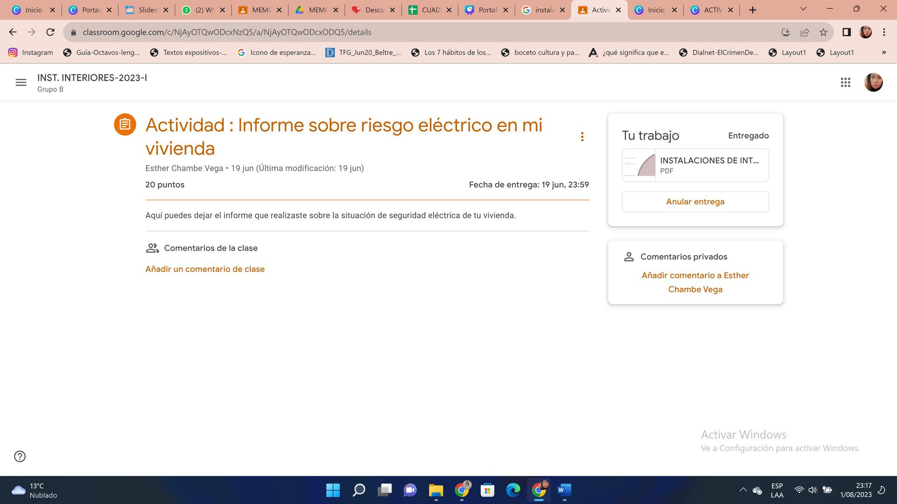
Task: Open Word from the Windows taskbar
Action: tap(564, 490)
